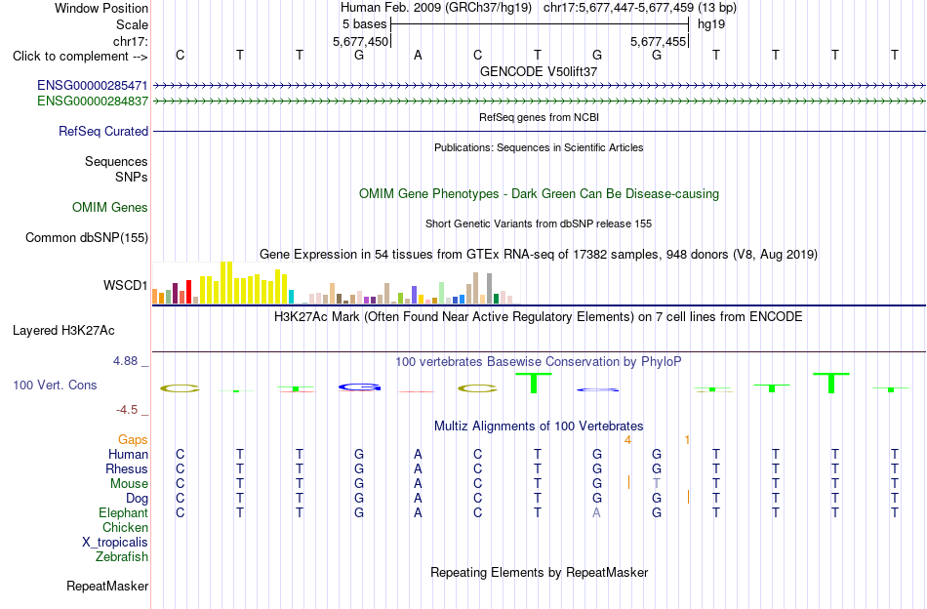Click the lighter T base in Mouse row

coord(657,484)
